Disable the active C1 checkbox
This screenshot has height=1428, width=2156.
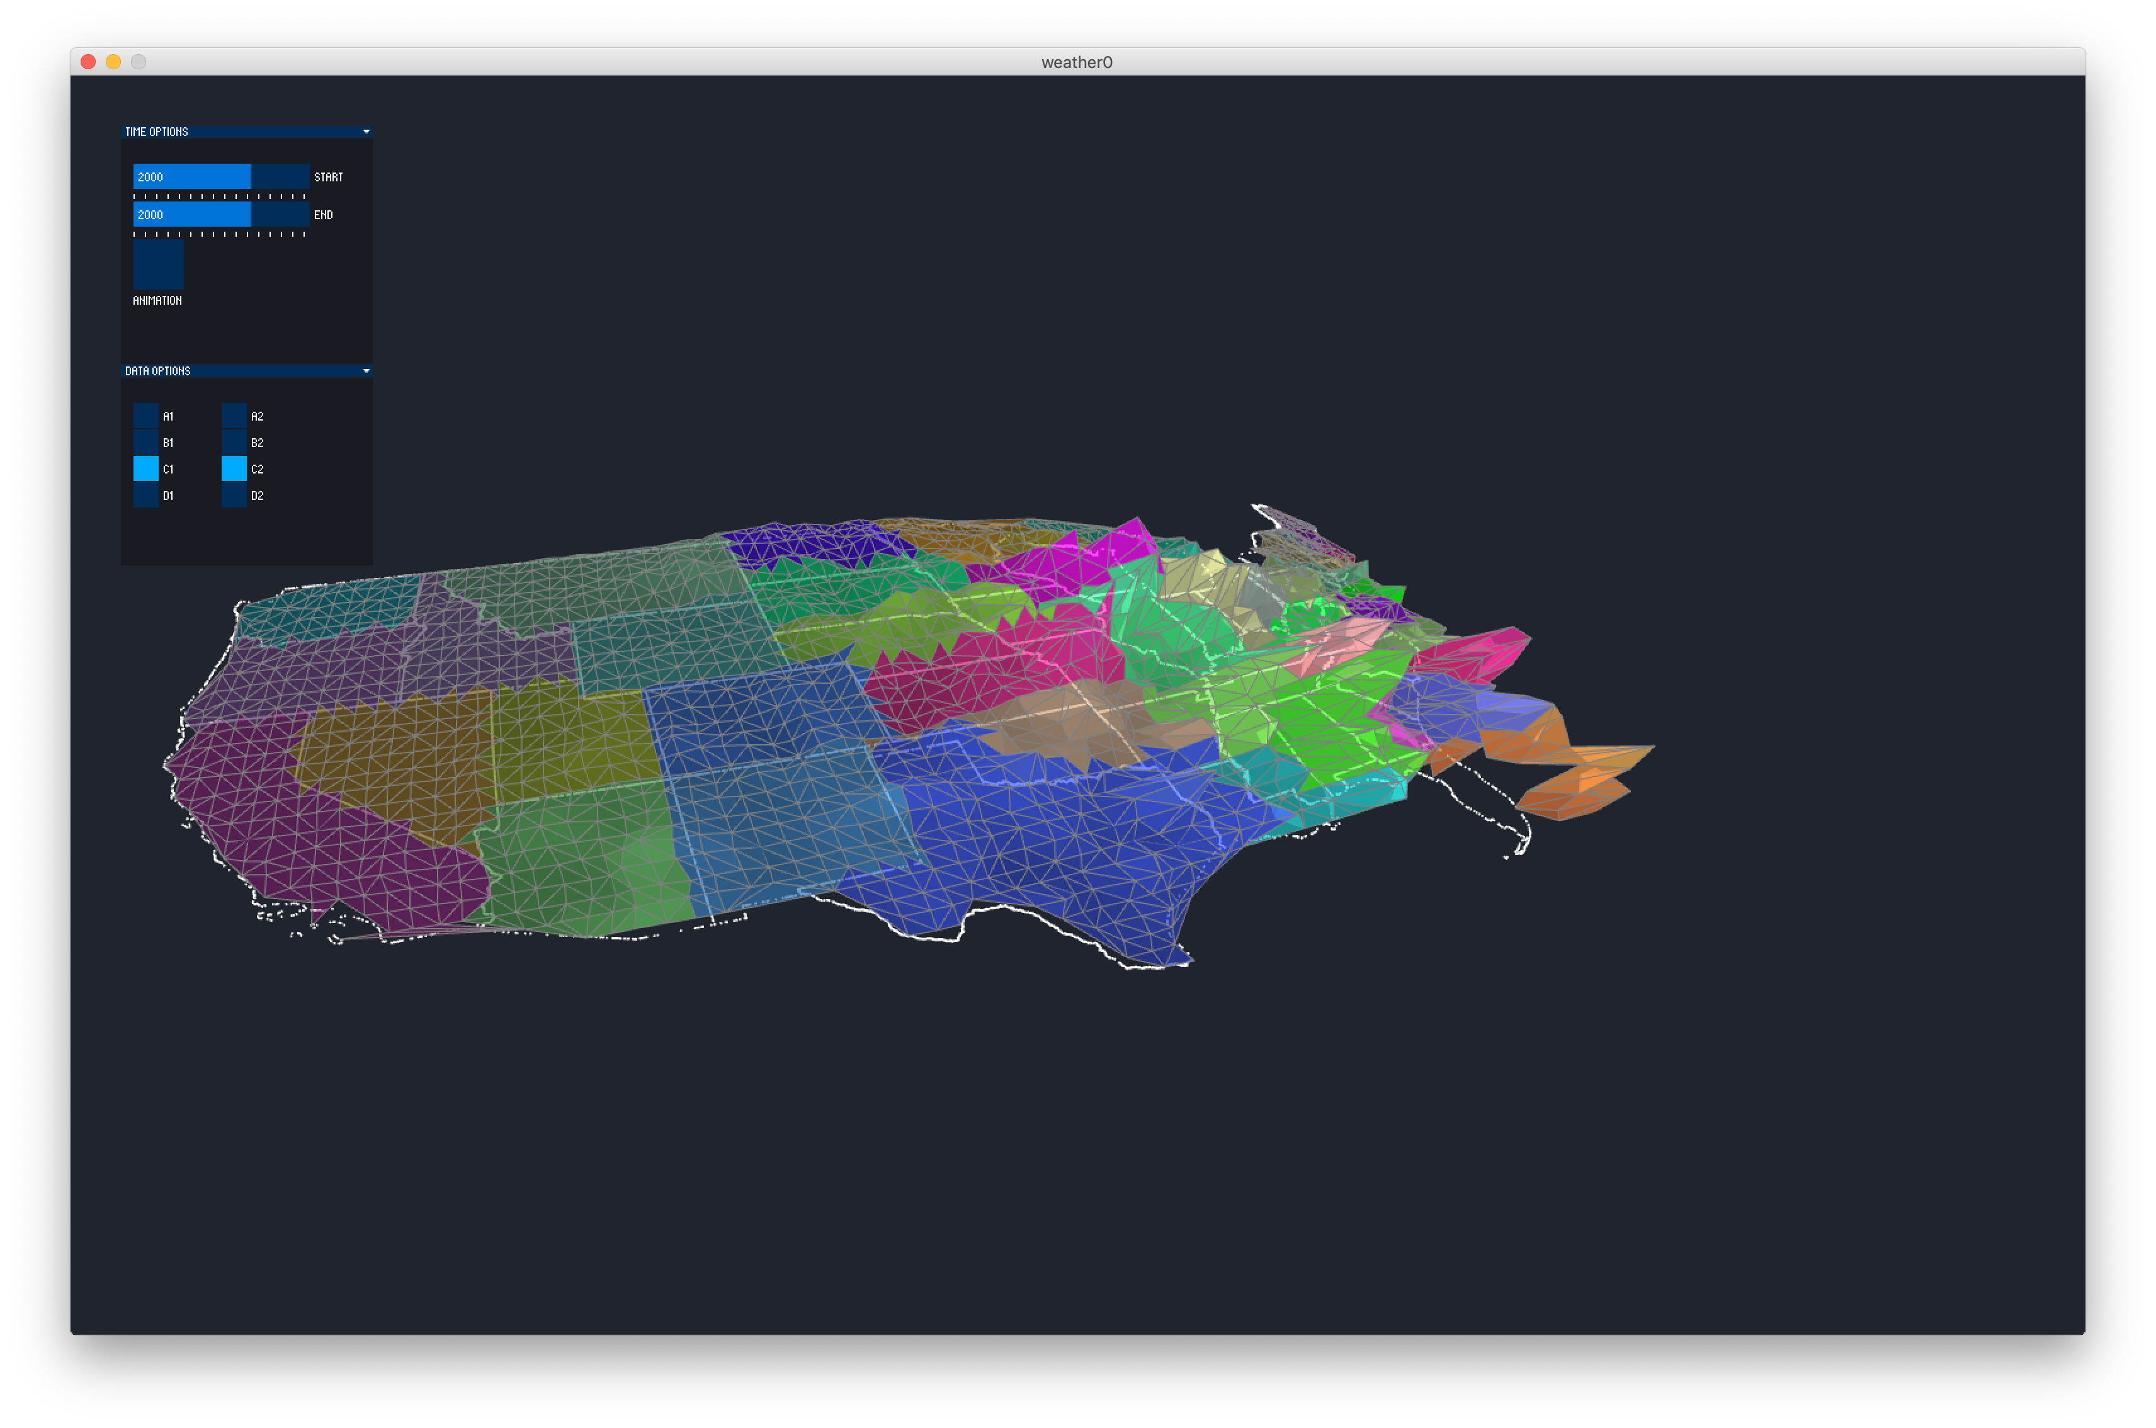(x=145, y=469)
